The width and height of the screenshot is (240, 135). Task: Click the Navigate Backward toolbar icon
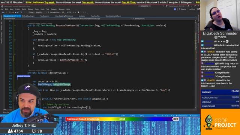pyautogui.click(x=3, y=12)
